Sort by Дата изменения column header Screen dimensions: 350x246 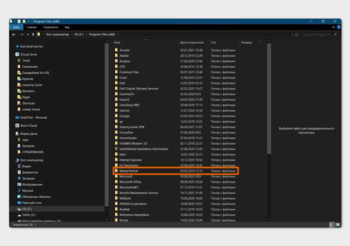click(192, 42)
